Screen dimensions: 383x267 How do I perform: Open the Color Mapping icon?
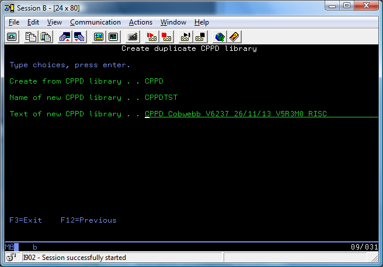(x=113, y=37)
